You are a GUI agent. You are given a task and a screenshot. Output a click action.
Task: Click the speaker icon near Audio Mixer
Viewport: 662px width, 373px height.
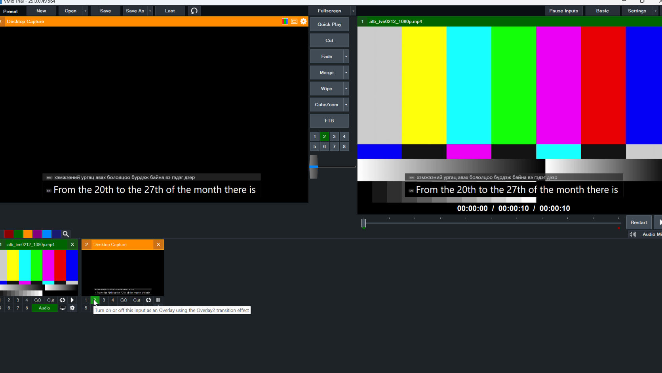pyautogui.click(x=633, y=234)
